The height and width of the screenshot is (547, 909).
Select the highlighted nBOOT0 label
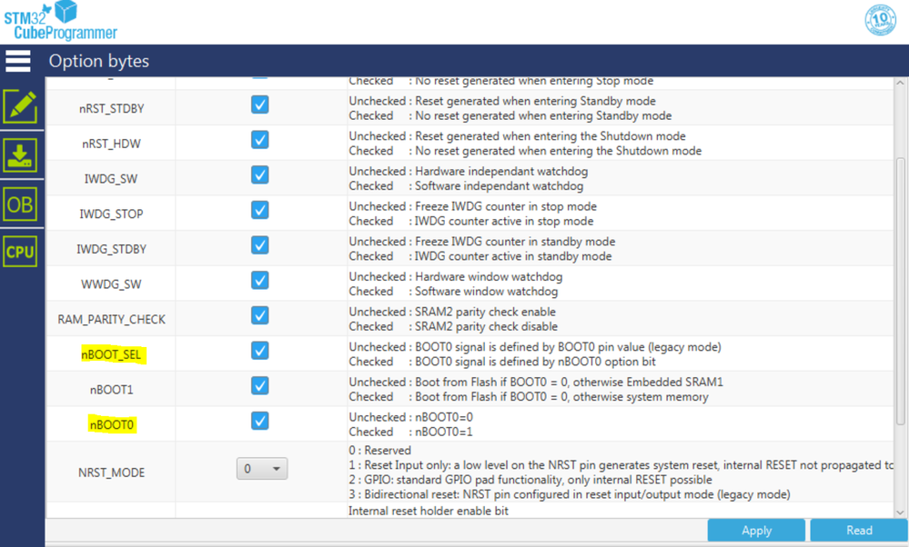pos(111,425)
